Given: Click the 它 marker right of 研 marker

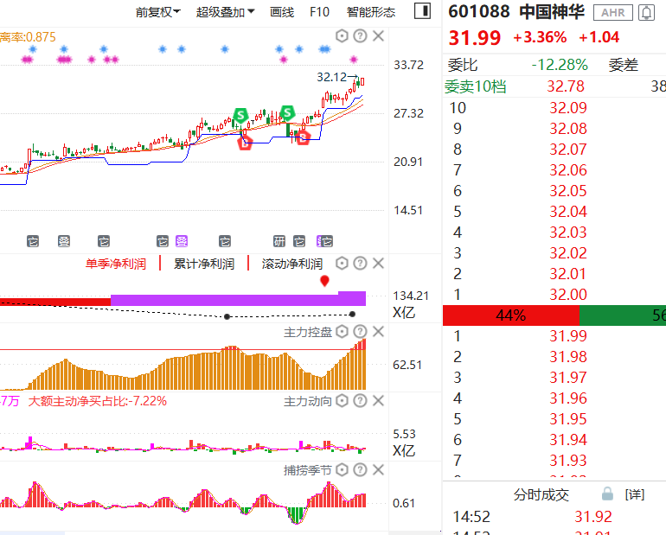Looking at the screenshot, I should pyautogui.click(x=299, y=241).
